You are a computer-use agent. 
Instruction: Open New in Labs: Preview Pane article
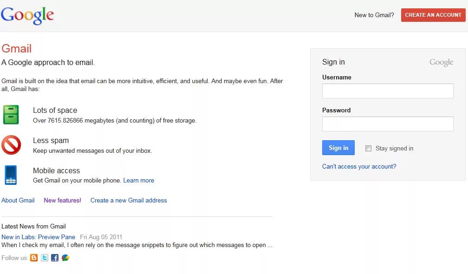pyautogui.click(x=38, y=237)
